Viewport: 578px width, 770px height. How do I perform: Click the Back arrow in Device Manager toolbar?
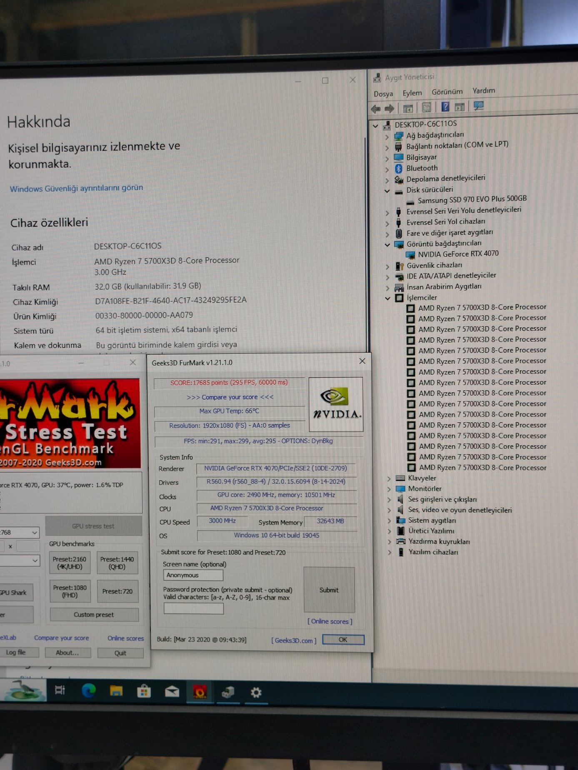click(x=375, y=109)
